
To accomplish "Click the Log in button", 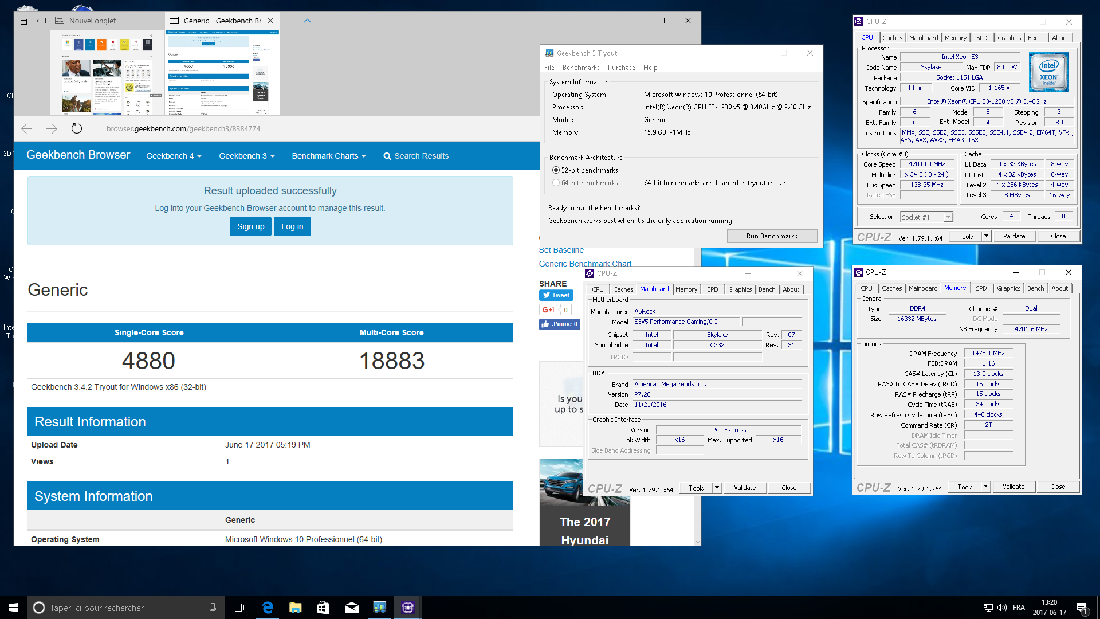I will click(x=292, y=226).
